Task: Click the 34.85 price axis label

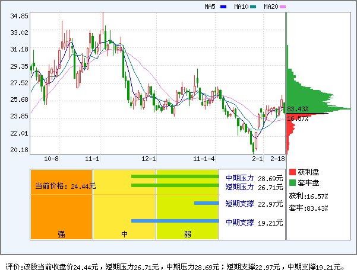Action: pyautogui.click(x=19, y=16)
